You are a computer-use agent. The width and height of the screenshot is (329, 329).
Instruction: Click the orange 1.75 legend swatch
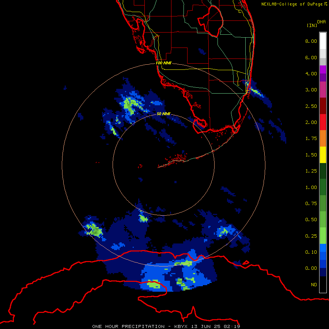(x=323, y=138)
